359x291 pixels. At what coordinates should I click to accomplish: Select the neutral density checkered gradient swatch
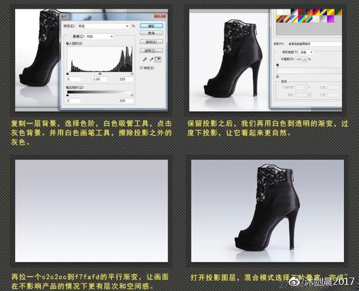[x=323, y=19]
